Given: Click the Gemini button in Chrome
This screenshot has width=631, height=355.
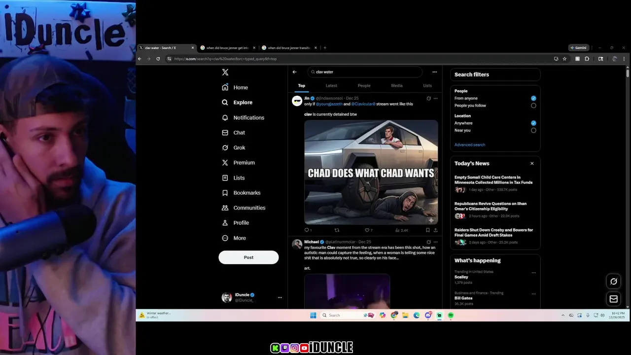Looking at the screenshot, I should click(578, 48).
